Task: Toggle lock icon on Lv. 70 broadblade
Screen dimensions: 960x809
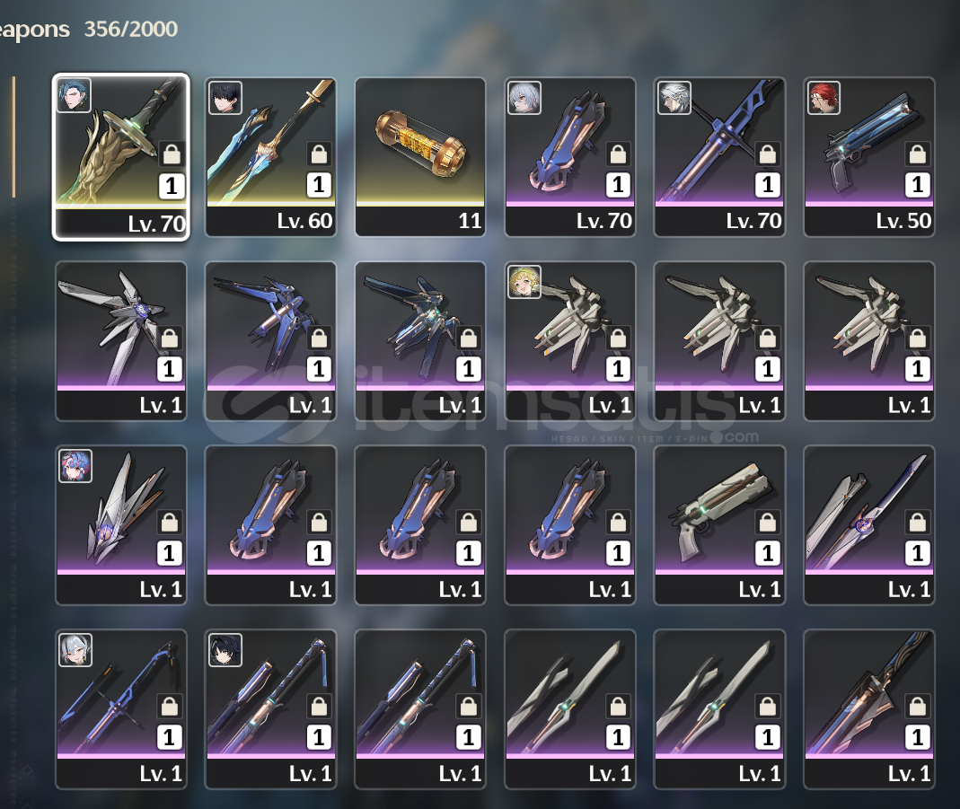Action: coord(172,154)
